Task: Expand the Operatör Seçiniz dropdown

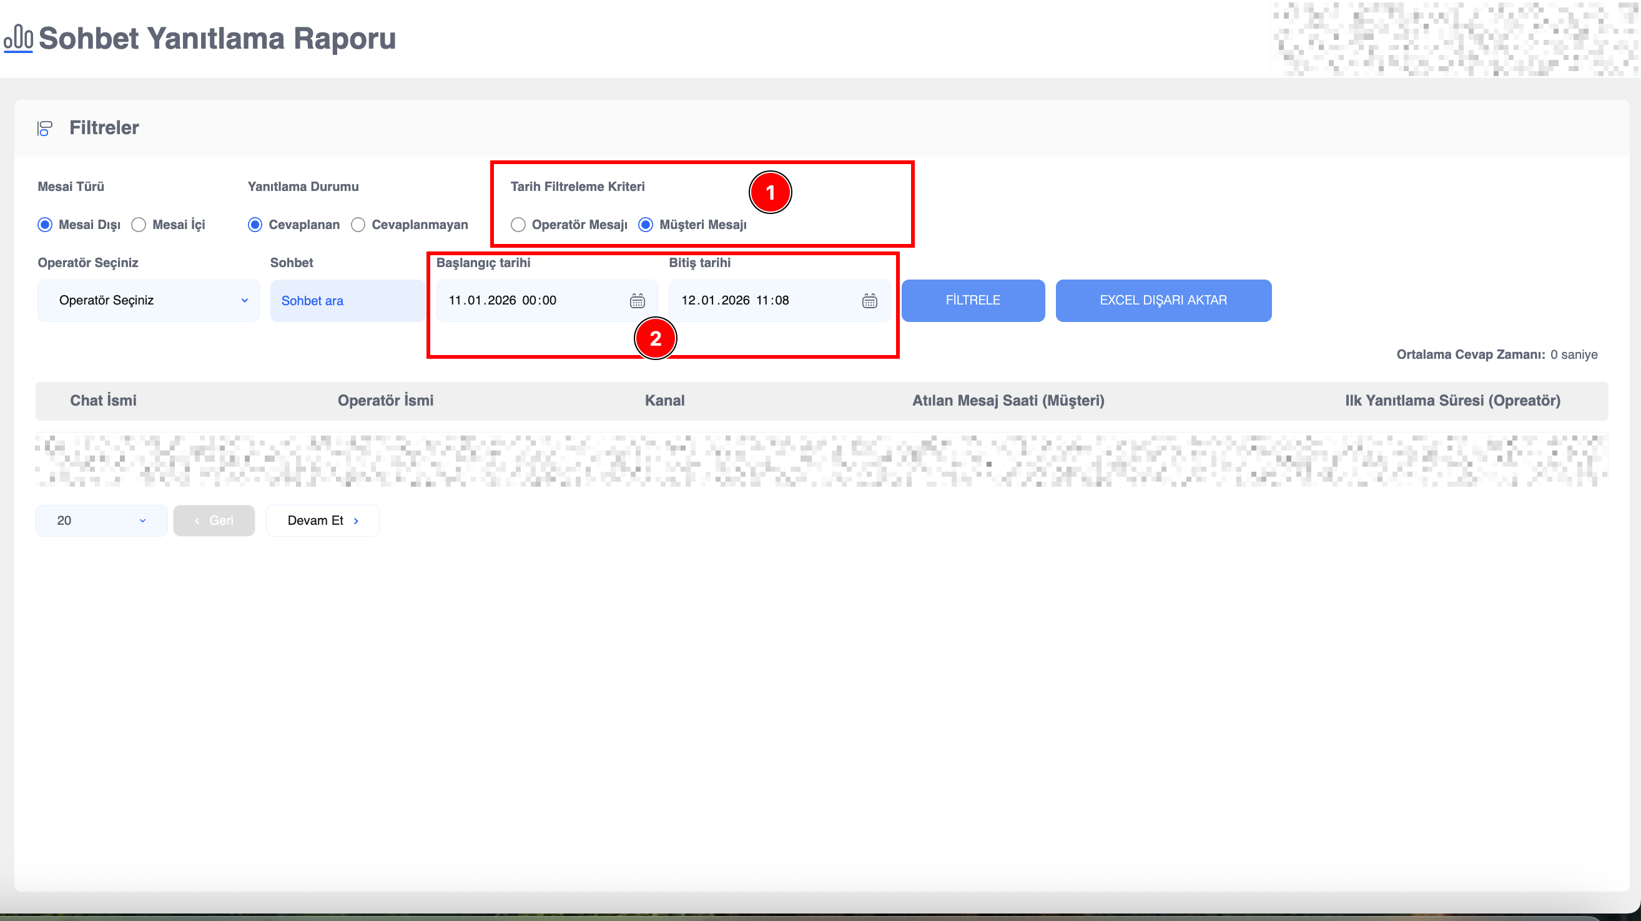Action: click(149, 300)
